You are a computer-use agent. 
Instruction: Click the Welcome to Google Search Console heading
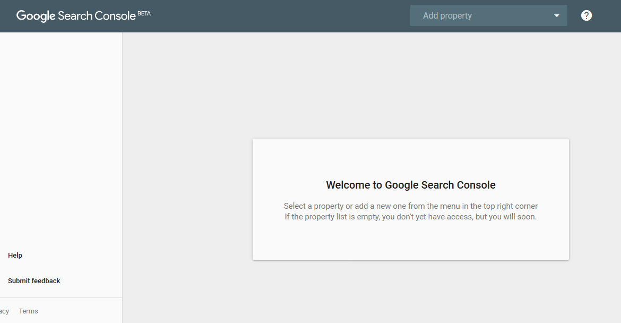click(411, 185)
